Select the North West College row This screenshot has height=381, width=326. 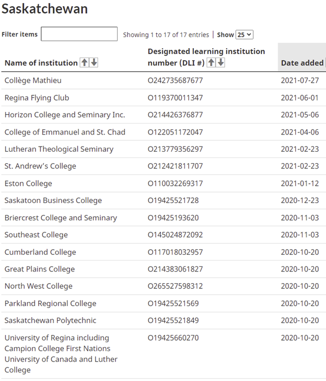tap(164, 286)
